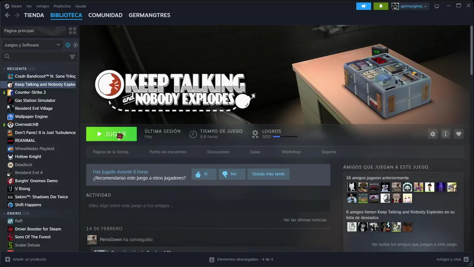
Task: Click PerroDown's avatar in activity feed
Action: click(x=92, y=240)
